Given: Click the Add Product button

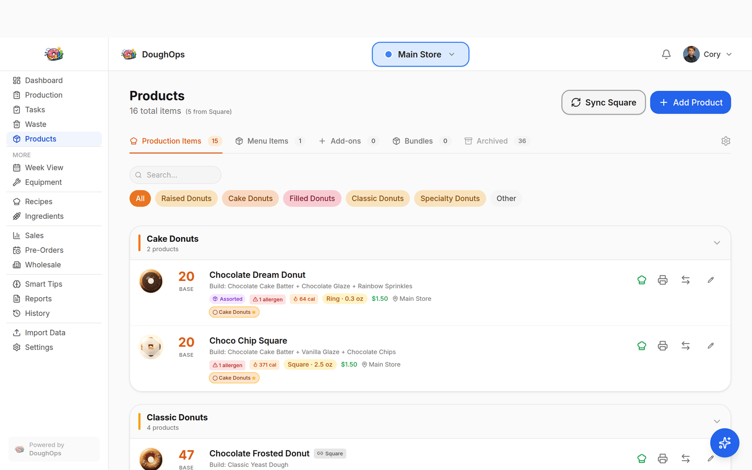Looking at the screenshot, I should tap(690, 102).
